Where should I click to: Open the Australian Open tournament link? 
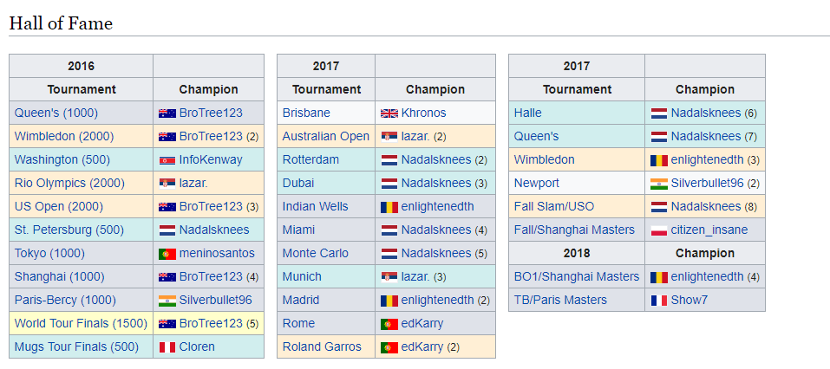click(x=325, y=136)
